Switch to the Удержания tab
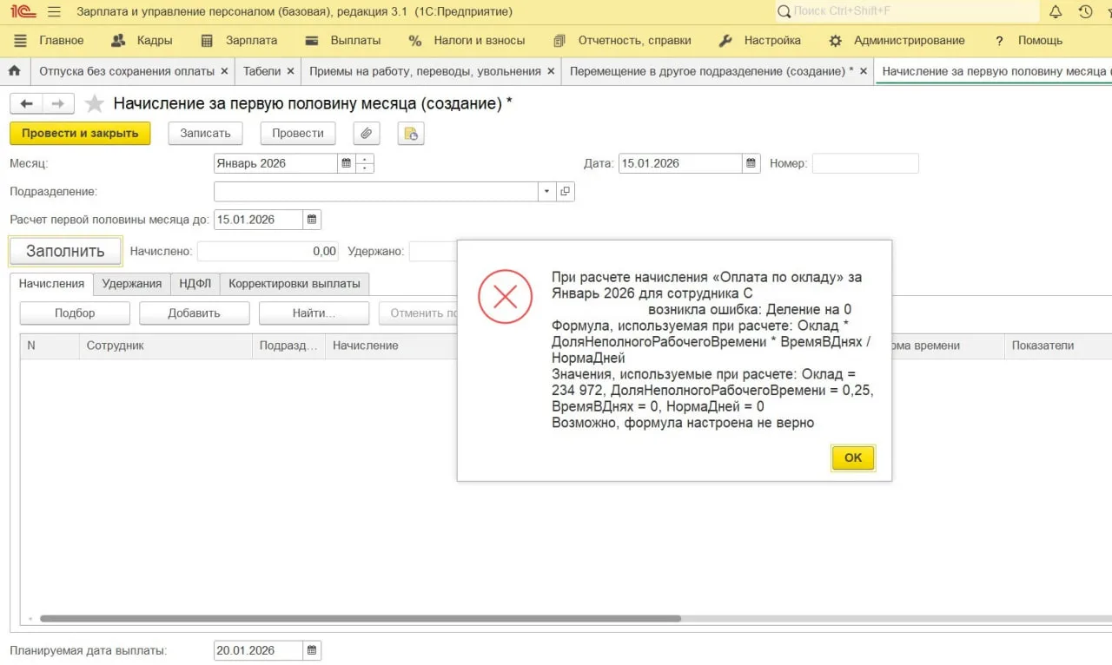The image size is (1112, 665). click(x=131, y=283)
